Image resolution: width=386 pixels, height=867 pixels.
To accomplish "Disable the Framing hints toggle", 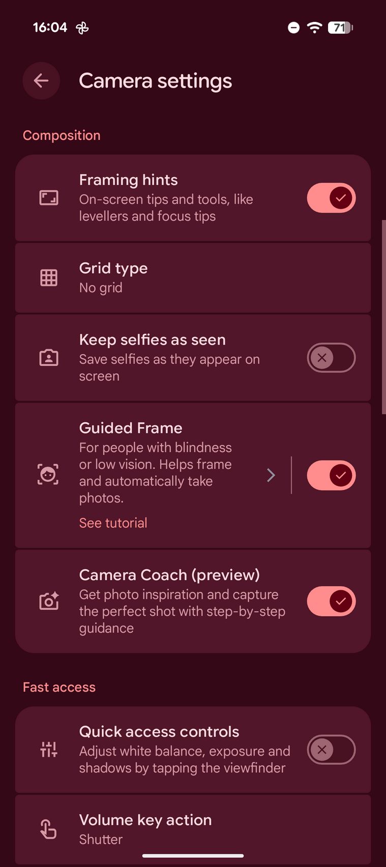I will tap(331, 197).
